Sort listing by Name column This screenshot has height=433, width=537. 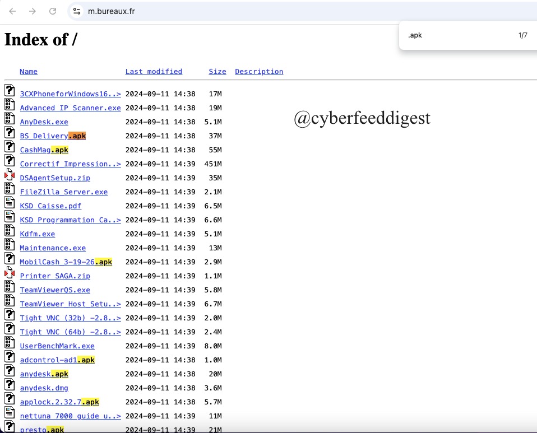tap(29, 72)
